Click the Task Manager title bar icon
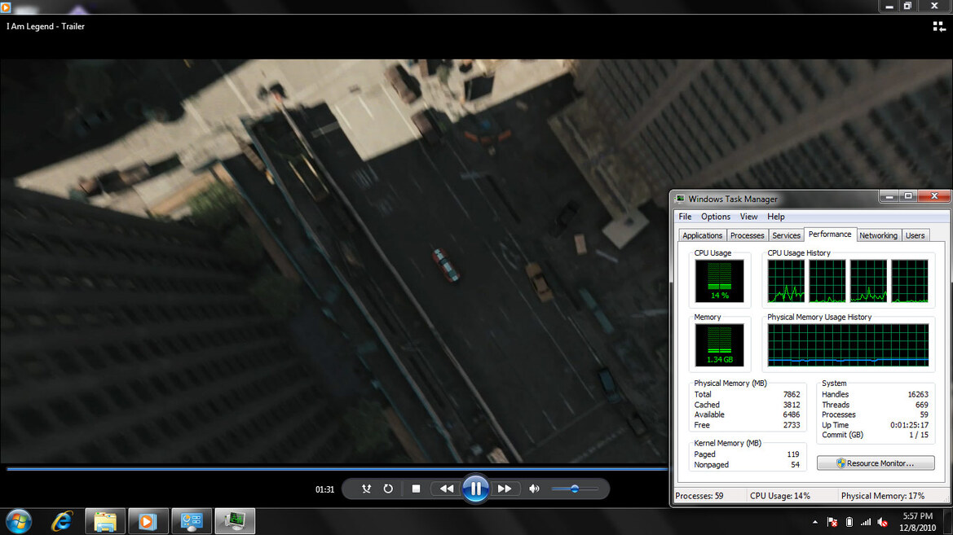Image resolution: width=953 pixels, height=535 pixels. (680, 199)
